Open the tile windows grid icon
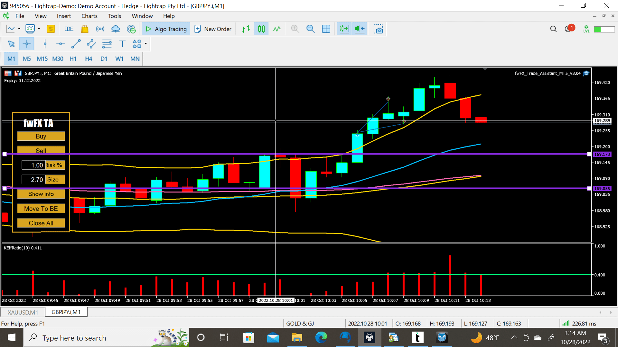This screenshot has width=618, height=347. (x=326, y=29)
